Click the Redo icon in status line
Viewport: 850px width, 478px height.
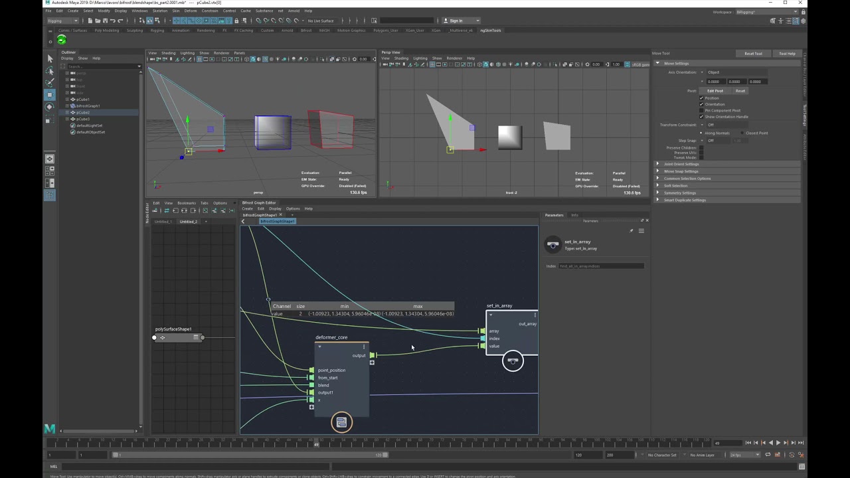coord(120,21)
